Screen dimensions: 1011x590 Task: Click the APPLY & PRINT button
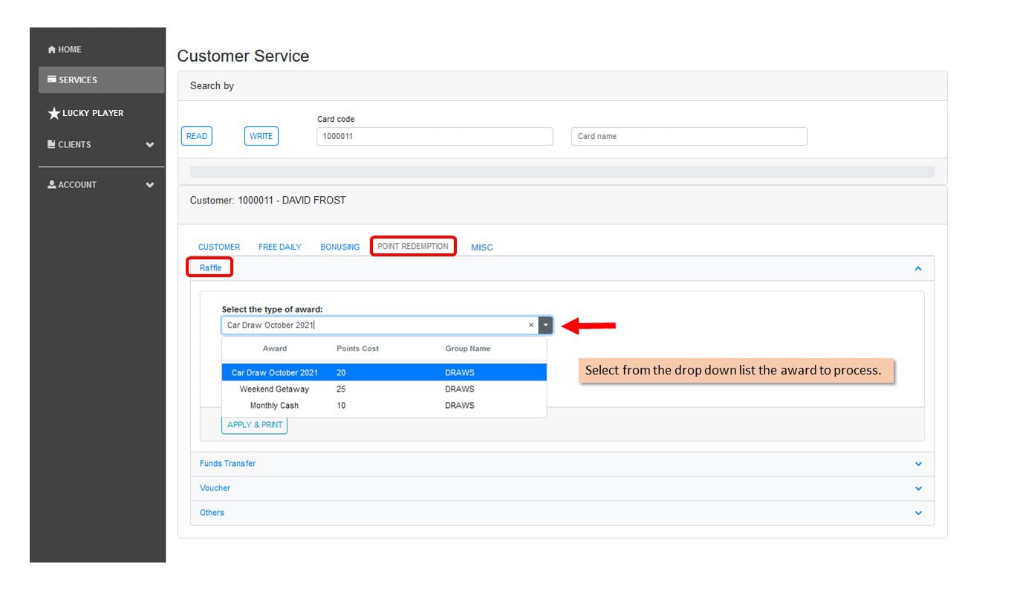(x=255, y=425)
